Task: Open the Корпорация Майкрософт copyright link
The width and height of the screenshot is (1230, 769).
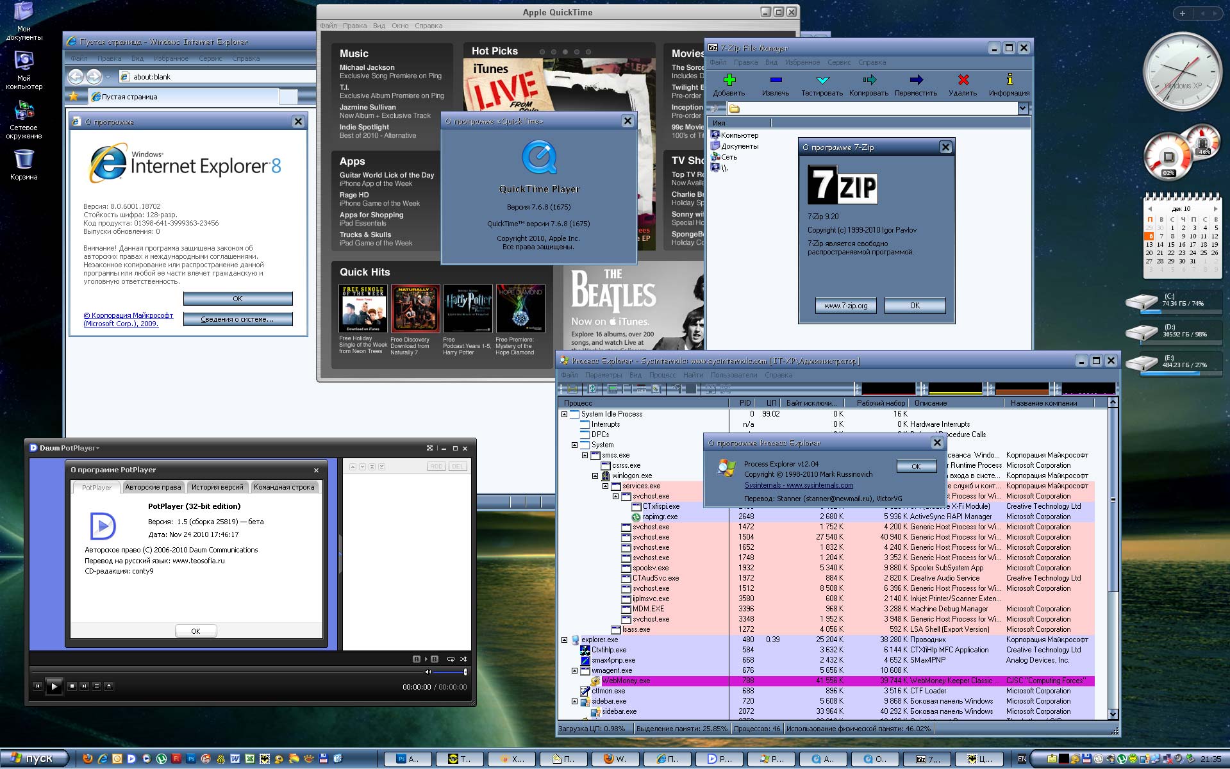Action: pyautogui.click(x=128, y=319)
